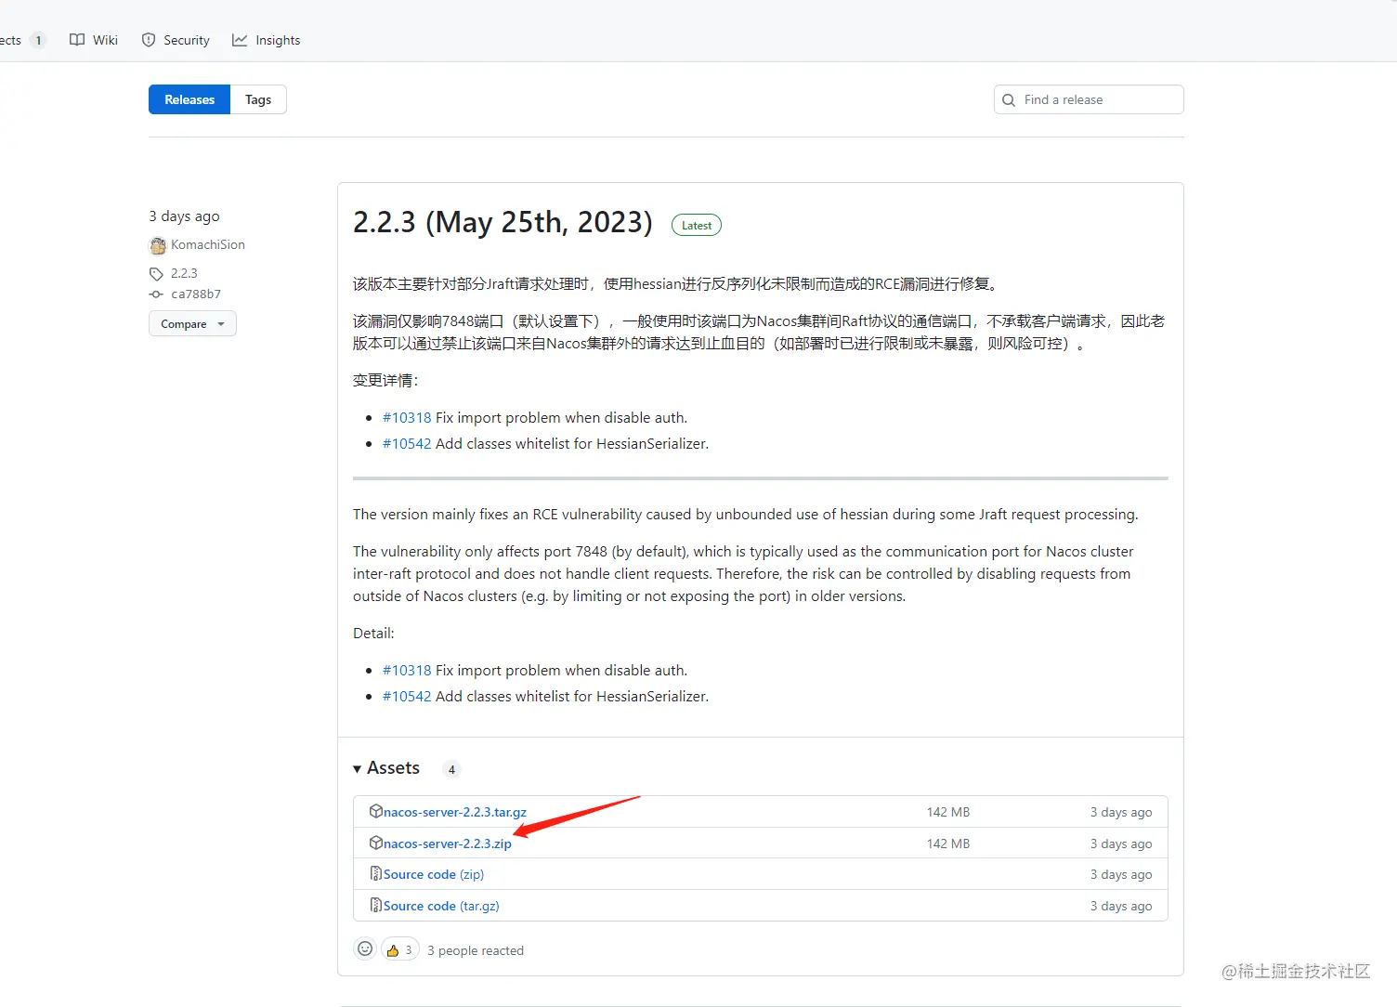Click the Projects counter badge 1
Viewport: 1397px width, 1007px height.
coord(38,40)
